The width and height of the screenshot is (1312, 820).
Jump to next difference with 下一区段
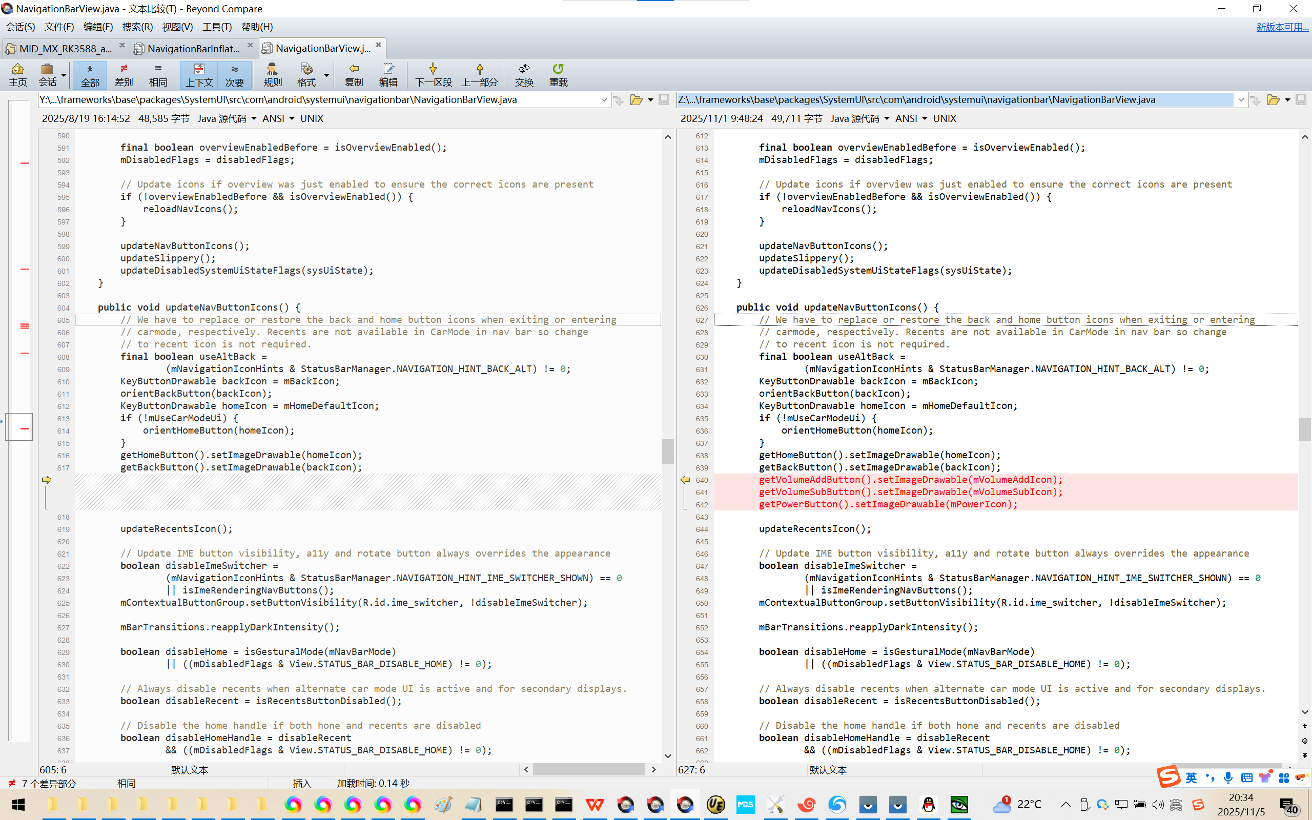[x=433, y=74]
